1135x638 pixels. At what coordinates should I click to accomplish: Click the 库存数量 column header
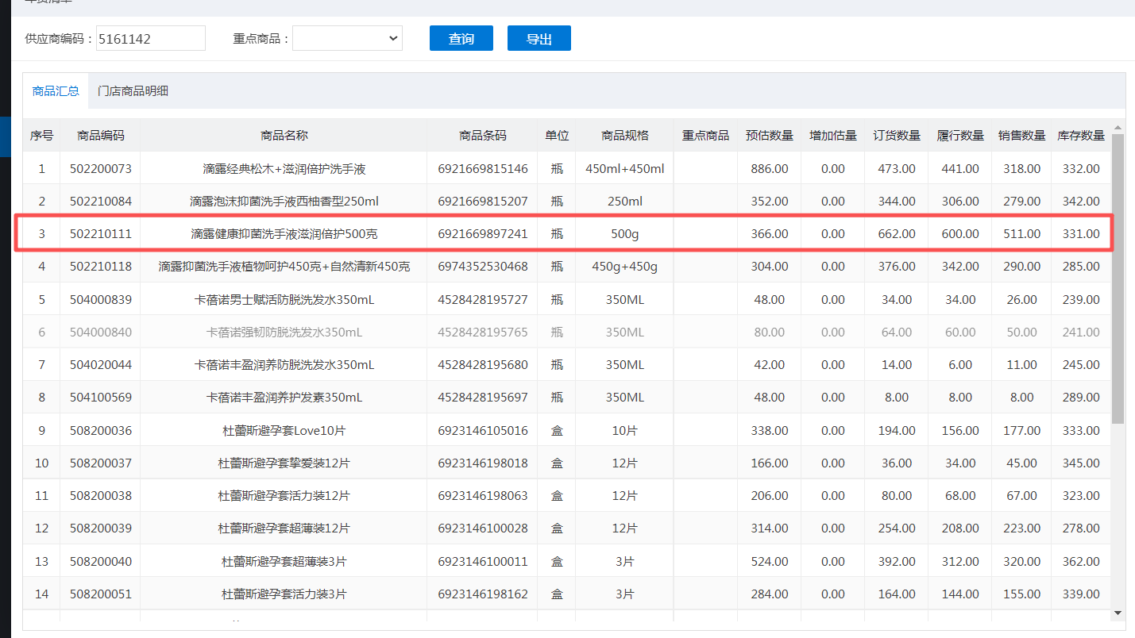click(1080, 136)
